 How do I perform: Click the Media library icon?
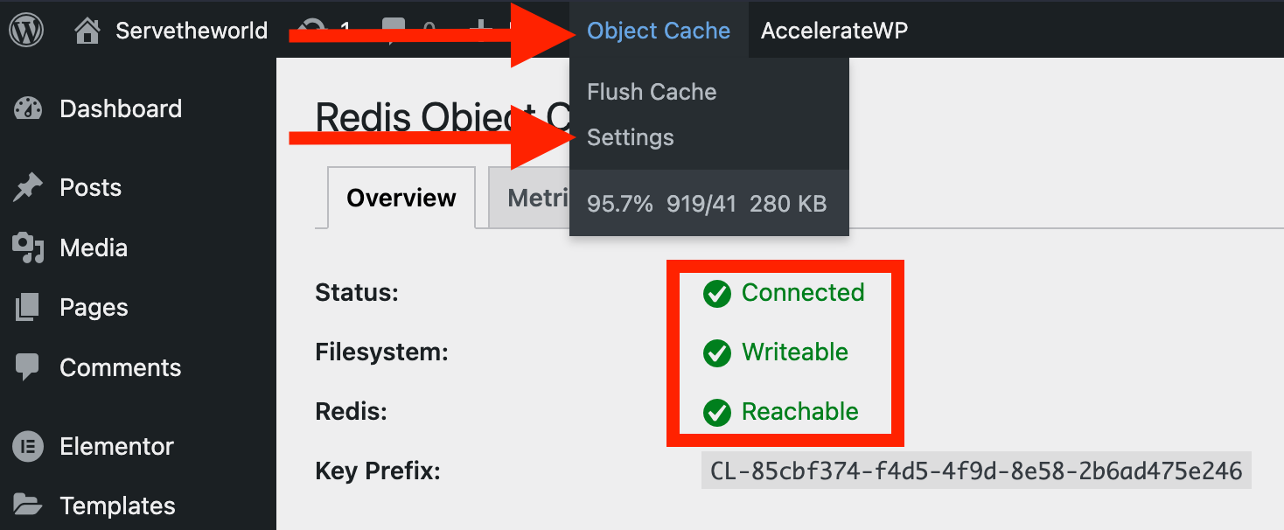[x=28, y=248]
